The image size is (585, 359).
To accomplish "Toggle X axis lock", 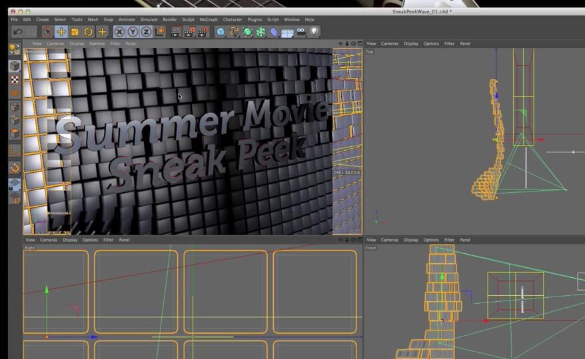I will (119, 31).
